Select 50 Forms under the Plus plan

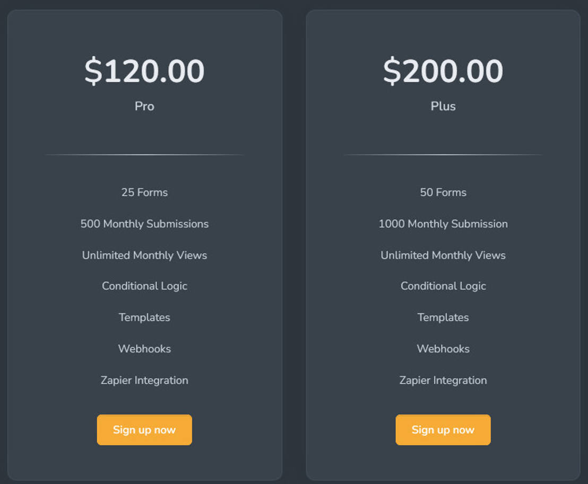coord(443,192)
